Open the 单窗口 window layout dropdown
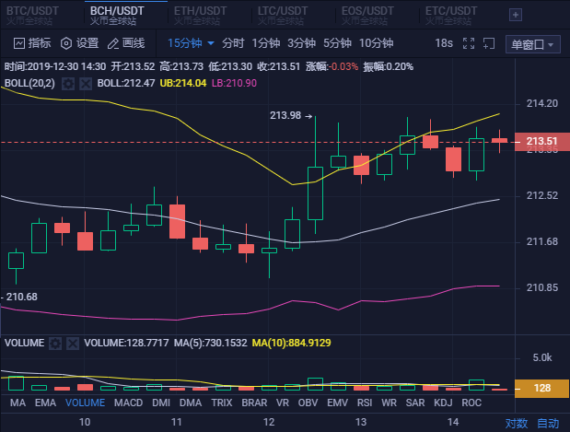Image resolution: width=570 pixels, height=432 pixels. tap(532, 44)
